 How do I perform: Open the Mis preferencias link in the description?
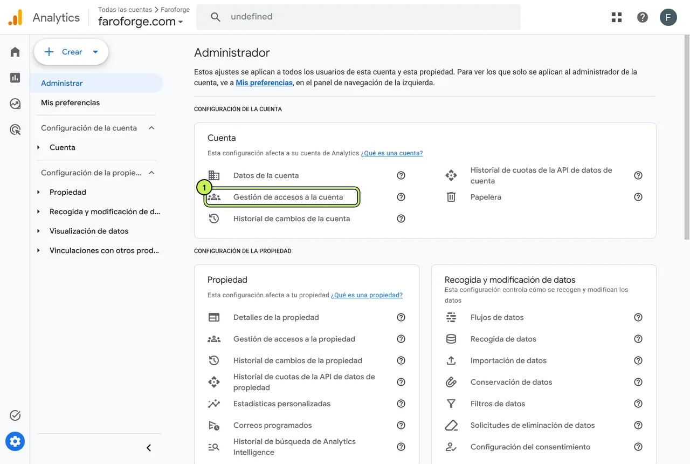click(264, 83)
